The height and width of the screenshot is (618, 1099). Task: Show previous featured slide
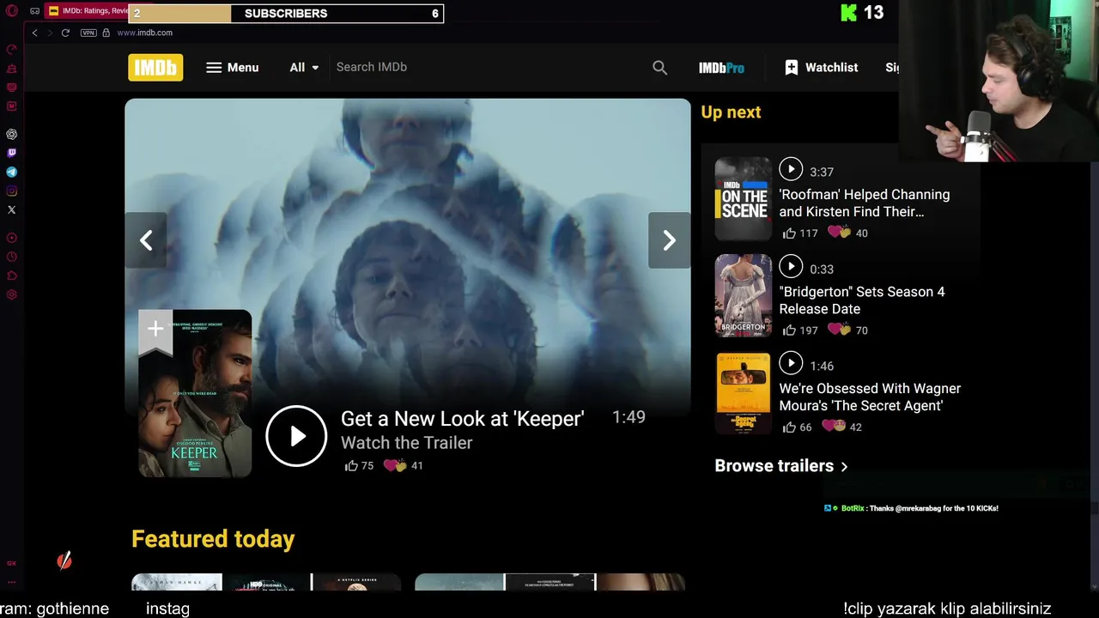pyautogui.click(x=146, y=240)
